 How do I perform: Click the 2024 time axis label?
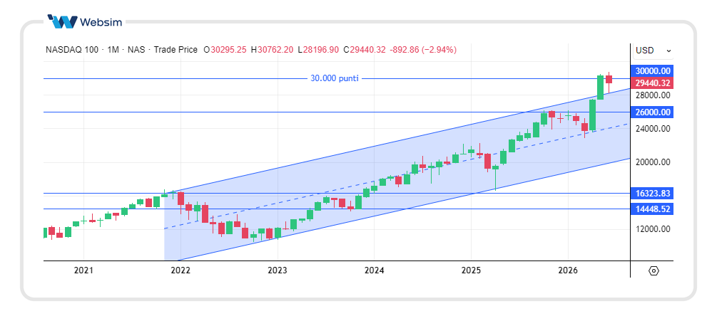point(374,270)
